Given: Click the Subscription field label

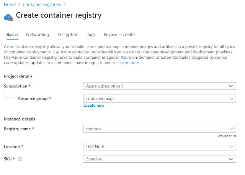Looking at the screenshot, I should click(16, 86).
